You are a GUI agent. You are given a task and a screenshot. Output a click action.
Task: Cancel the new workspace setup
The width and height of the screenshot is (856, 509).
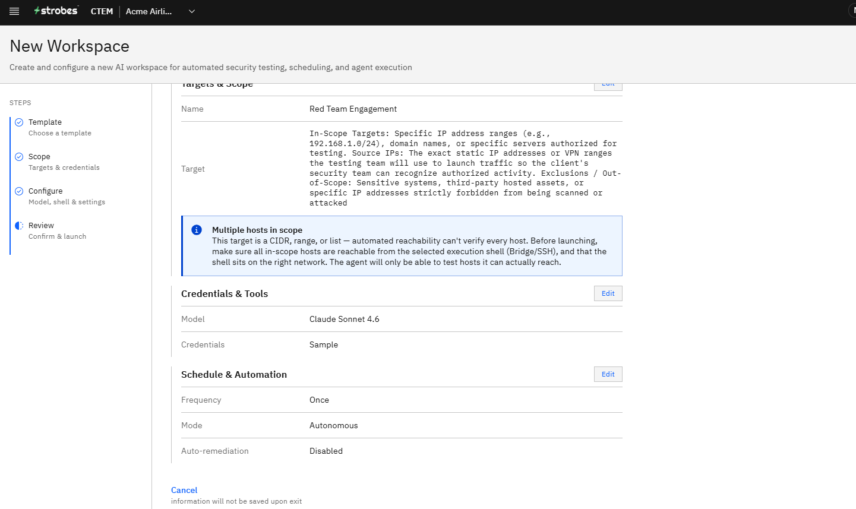184,490
